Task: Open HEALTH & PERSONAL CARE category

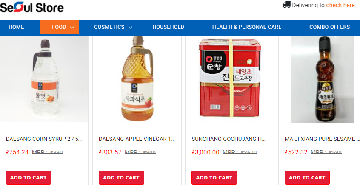Action: [247, 27]
